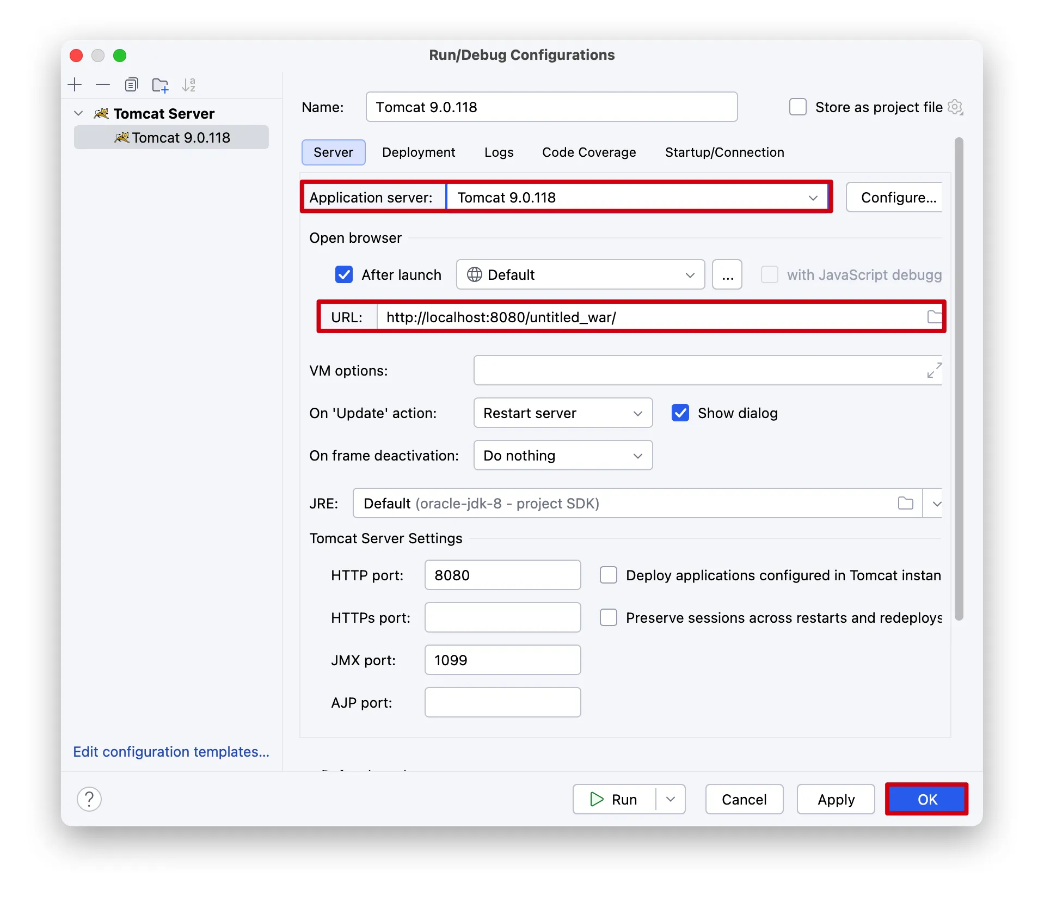Screen dimensions: 1044x908
Task: Open Edit configuration templates link
Action: click(x=171, y=752)
